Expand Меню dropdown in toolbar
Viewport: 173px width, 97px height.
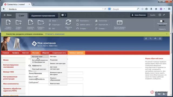click(x=54, y=21)
